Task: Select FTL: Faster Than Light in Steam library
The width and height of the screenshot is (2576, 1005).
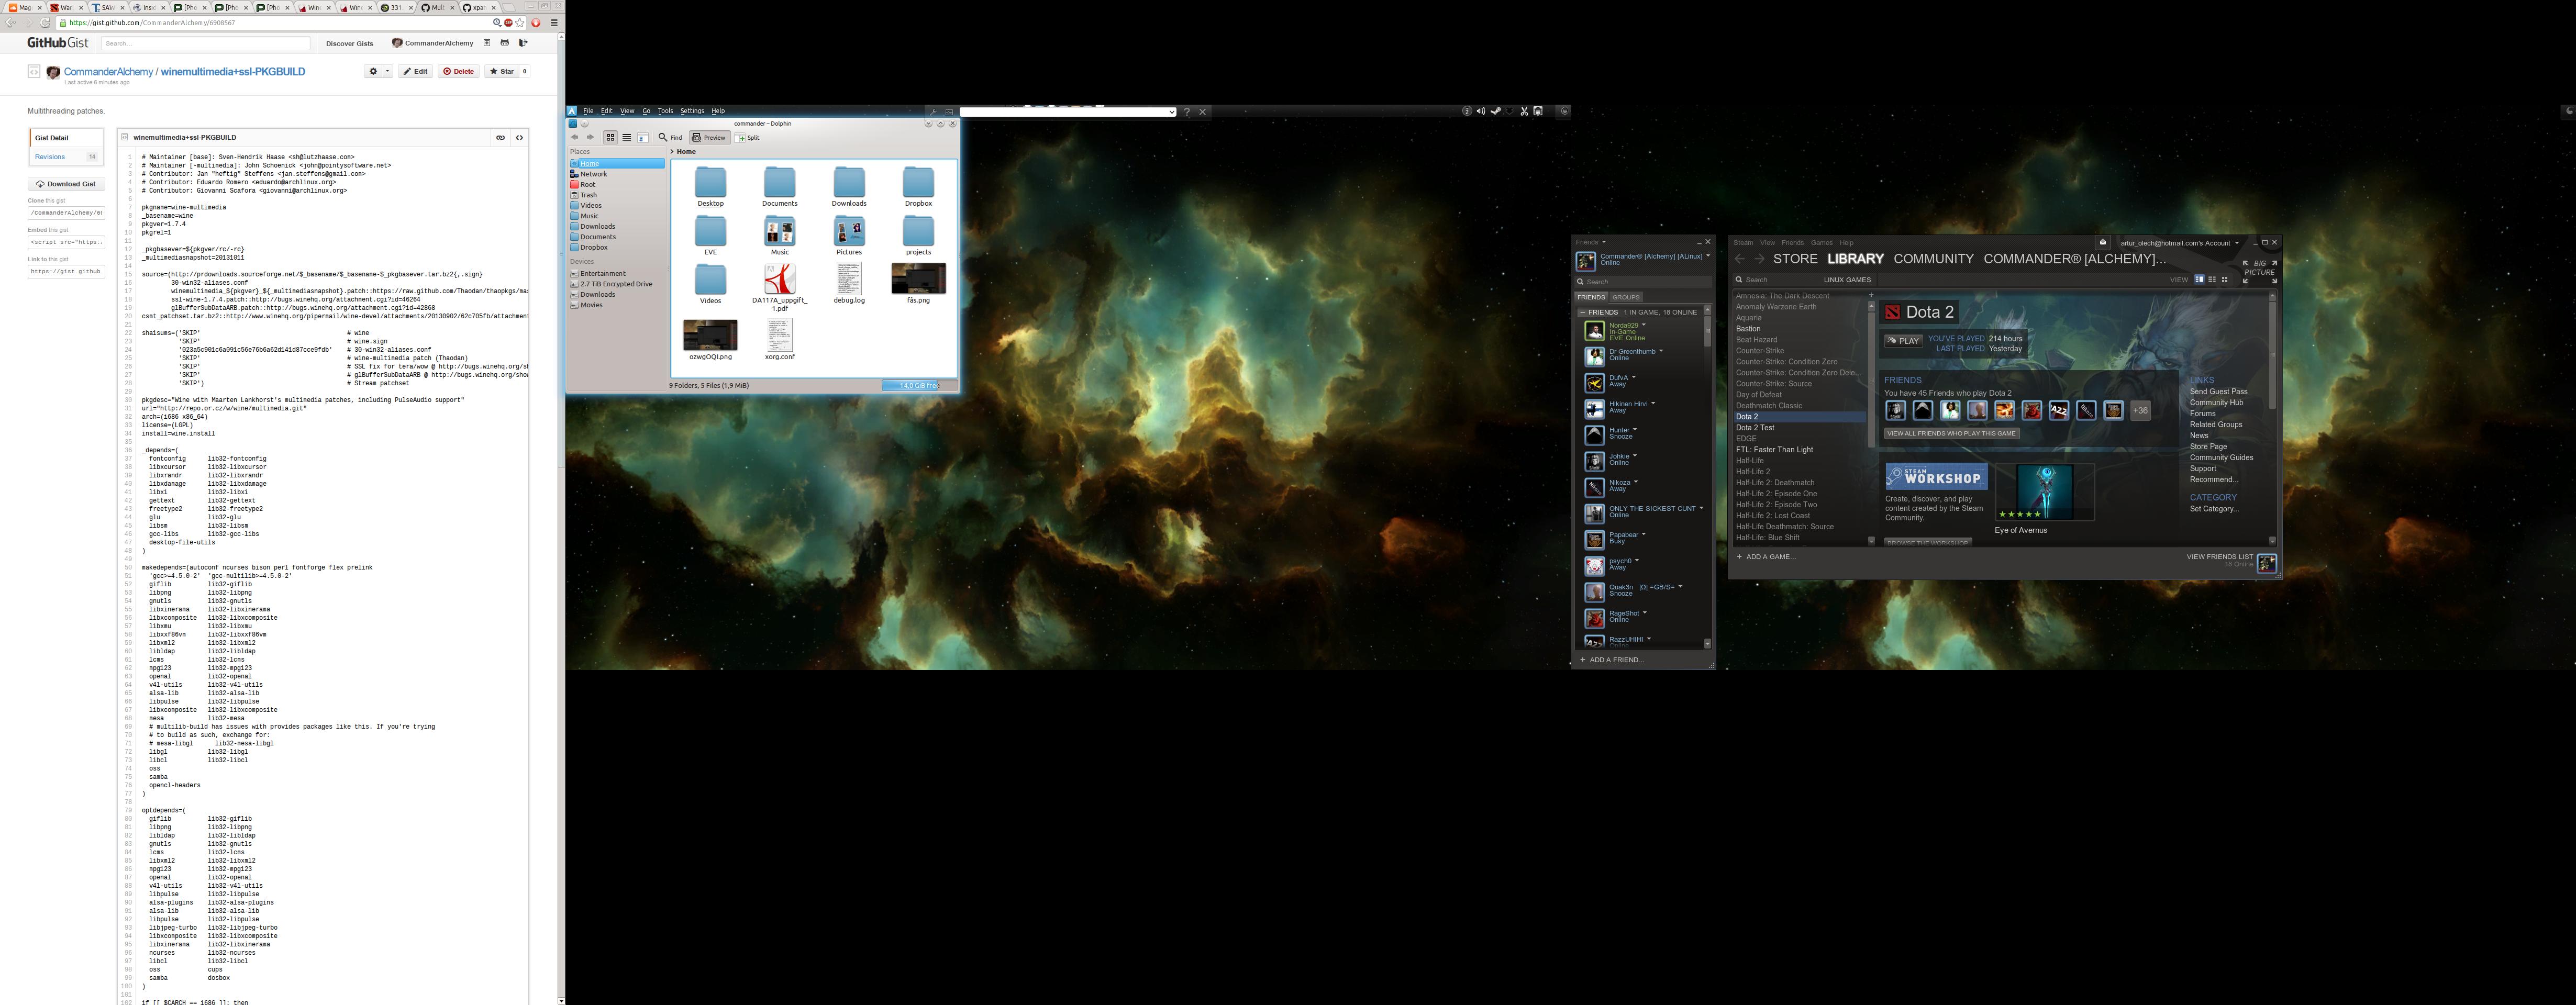Action: tap(1774, 450)
